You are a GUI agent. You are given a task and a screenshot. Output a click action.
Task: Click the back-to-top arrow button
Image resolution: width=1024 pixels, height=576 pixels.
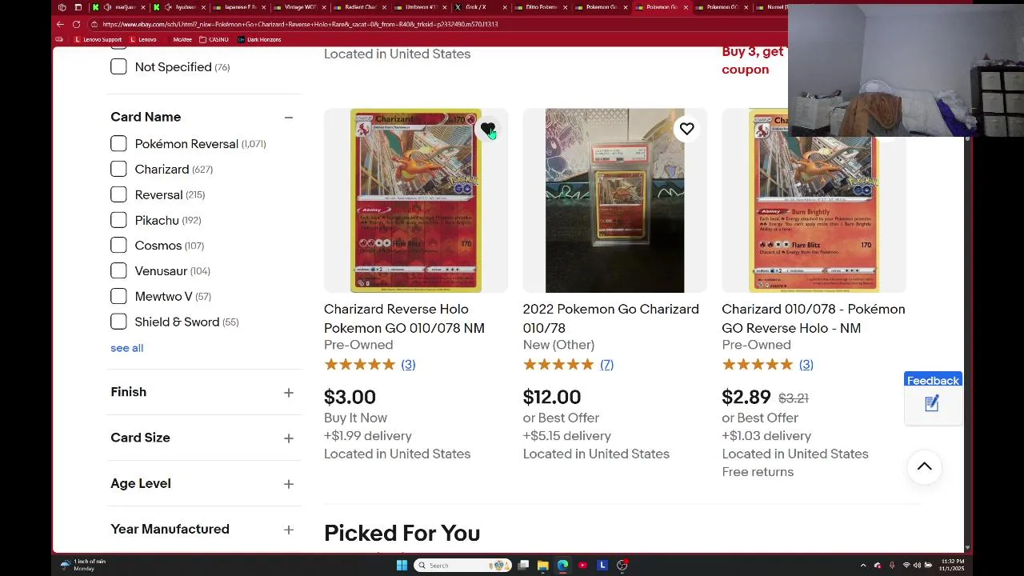coord(924,467)
